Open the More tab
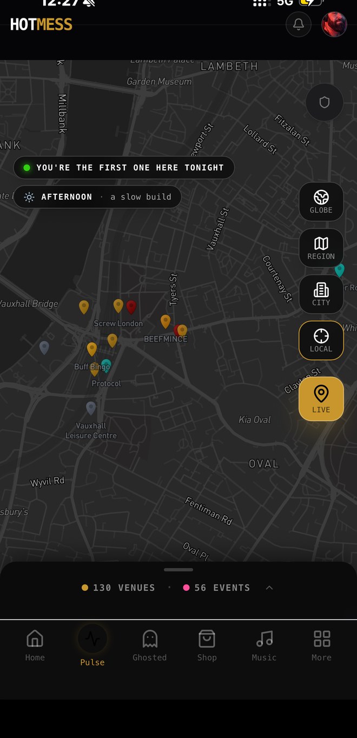Screen dimensions: 357x738 [x=322, y=645]
